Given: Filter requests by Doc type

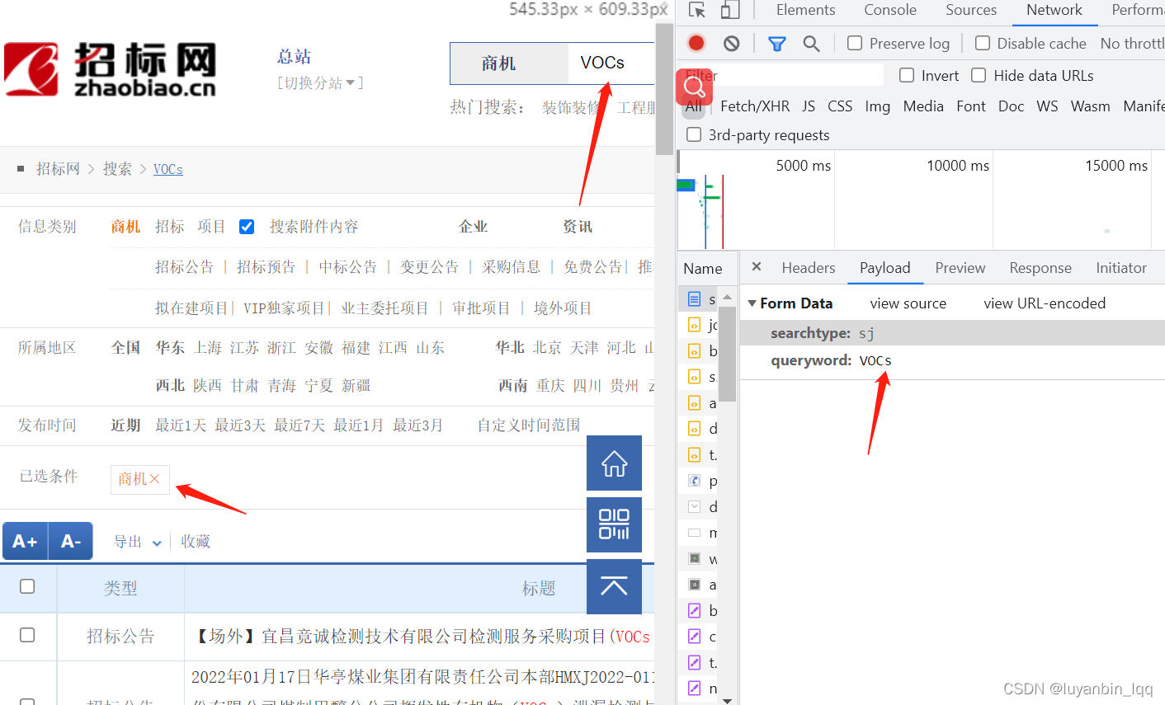Looking at the screenshot, I should 1011,106.
